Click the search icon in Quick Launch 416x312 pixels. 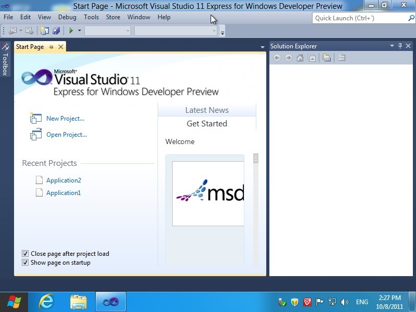coord(411,18)
